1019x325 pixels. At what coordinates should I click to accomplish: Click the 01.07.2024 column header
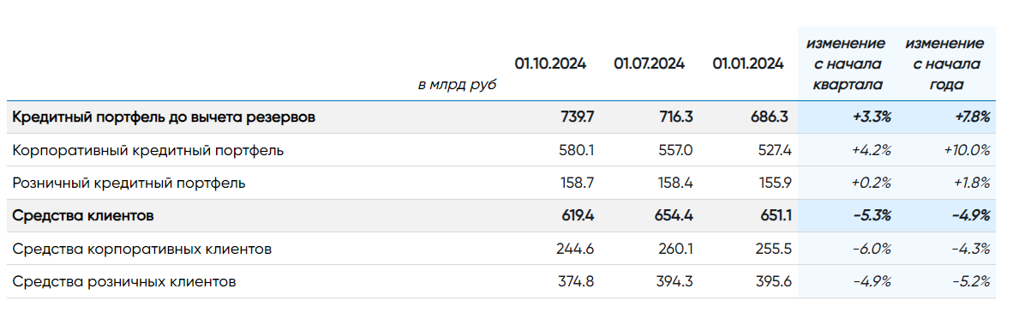650,63
